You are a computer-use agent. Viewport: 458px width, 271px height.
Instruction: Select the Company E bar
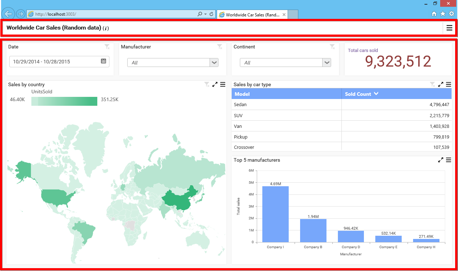(388, 239)
